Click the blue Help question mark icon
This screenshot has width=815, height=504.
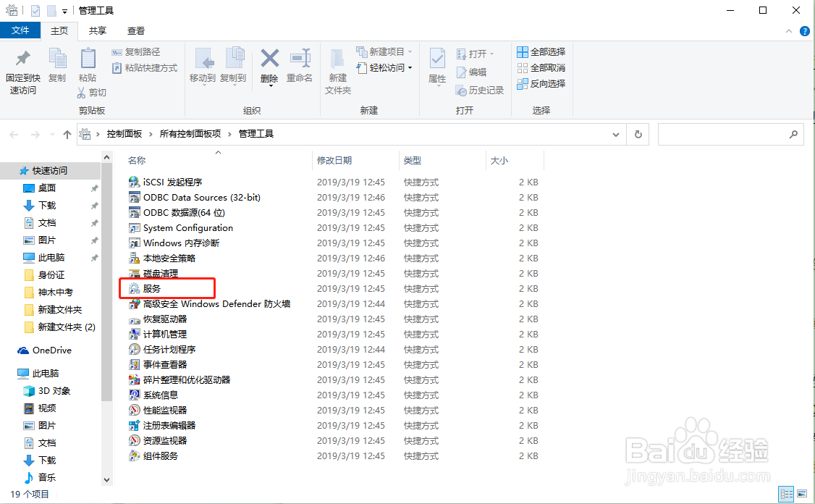click(804, 31)
